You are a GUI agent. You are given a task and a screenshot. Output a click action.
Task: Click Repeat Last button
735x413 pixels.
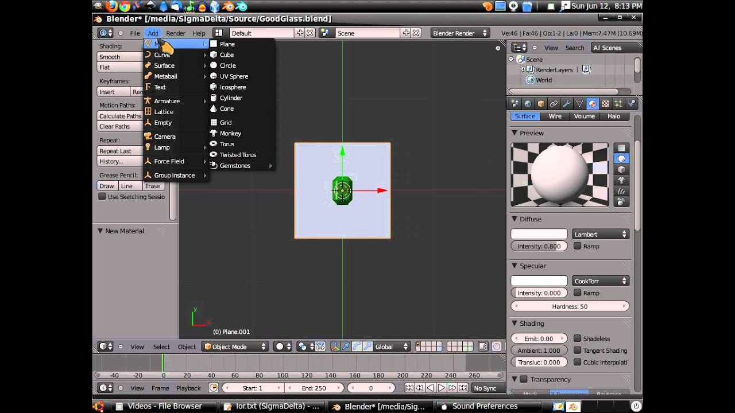(120, 151)
